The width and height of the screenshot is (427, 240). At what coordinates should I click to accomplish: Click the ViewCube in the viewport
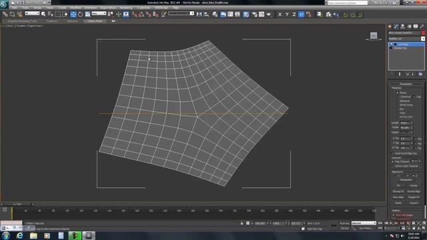(x=374, y=35)
